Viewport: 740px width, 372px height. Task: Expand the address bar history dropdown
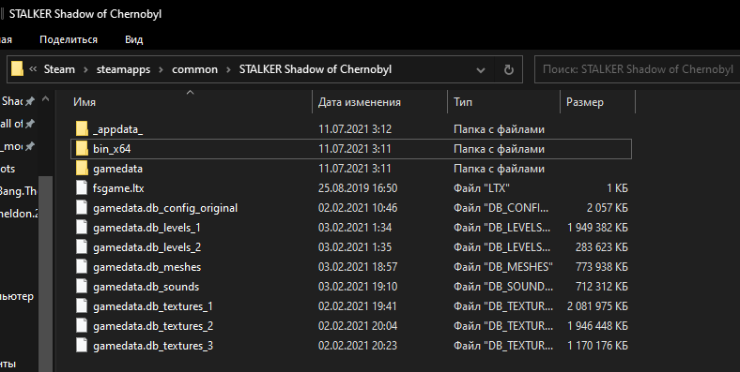coord(481,70)
